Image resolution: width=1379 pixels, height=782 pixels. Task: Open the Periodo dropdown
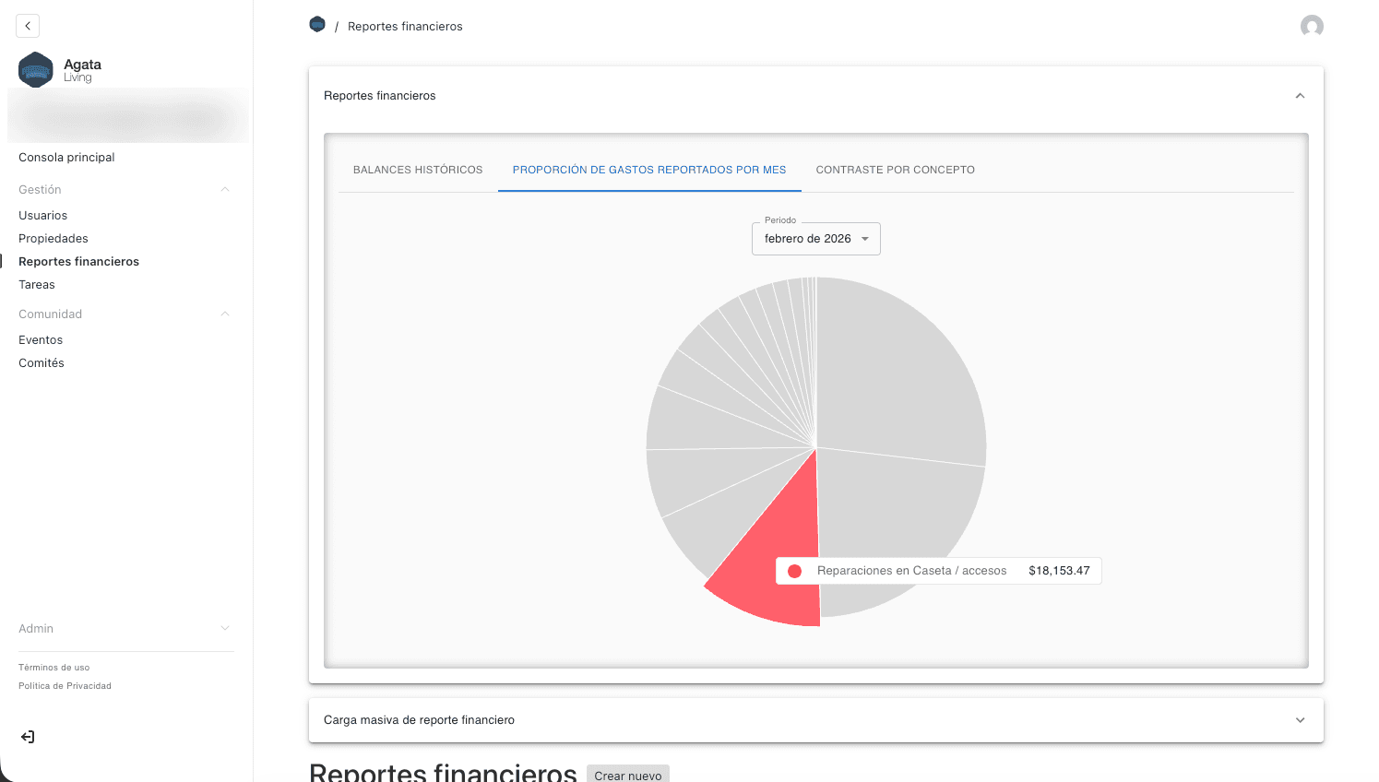[x=815, y=239]
